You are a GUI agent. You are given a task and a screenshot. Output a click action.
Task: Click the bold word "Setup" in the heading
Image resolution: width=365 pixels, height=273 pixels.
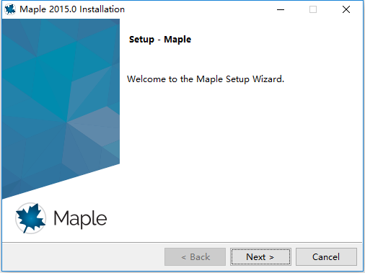(x=141, y=40)
